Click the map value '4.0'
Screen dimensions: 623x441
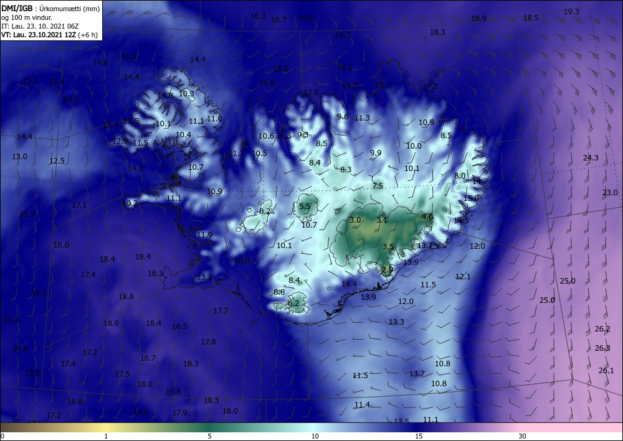click(427, 217)
